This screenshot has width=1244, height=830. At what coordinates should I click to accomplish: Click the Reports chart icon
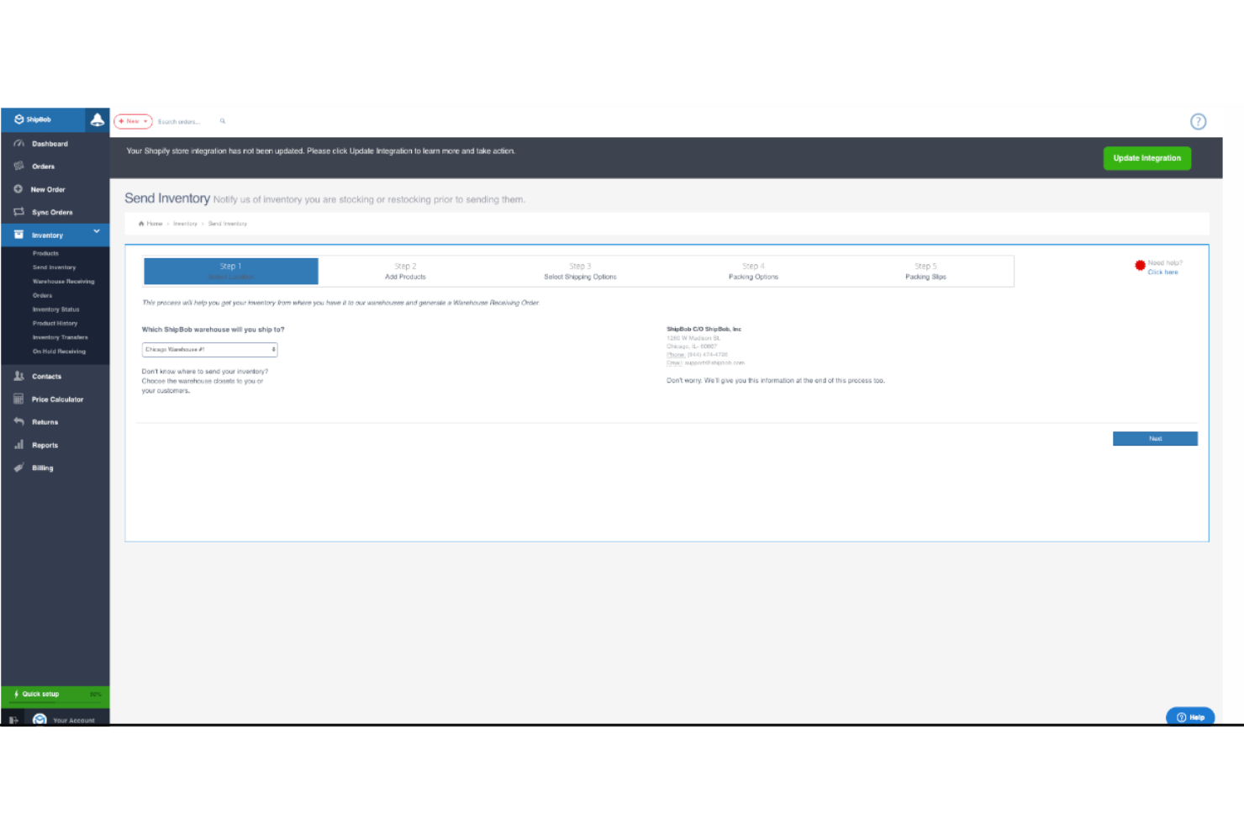[x=18, y=444]
